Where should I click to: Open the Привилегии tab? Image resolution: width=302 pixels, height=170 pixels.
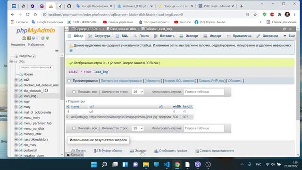239,36
